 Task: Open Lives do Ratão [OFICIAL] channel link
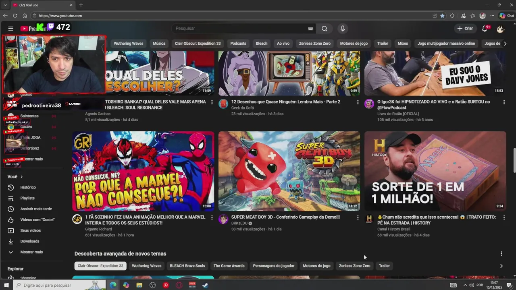tap(398, 114)
